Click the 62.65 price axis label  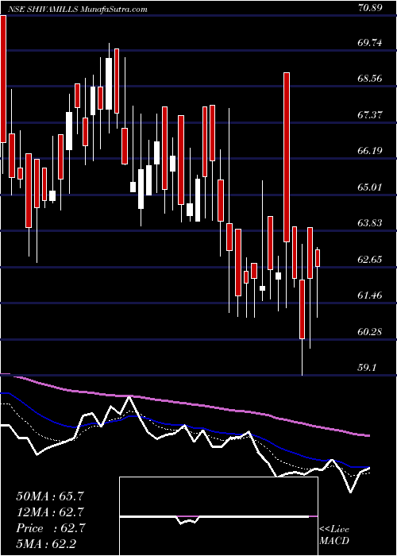pyautogui.click(x=370, y=259)
